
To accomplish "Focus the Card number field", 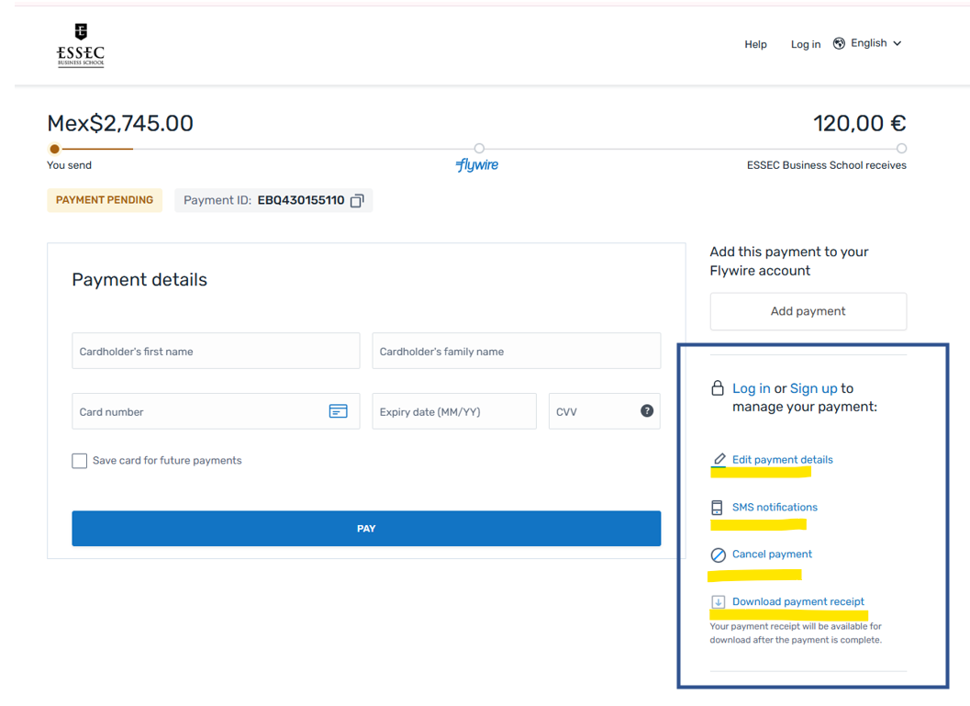I will point(216,411).
